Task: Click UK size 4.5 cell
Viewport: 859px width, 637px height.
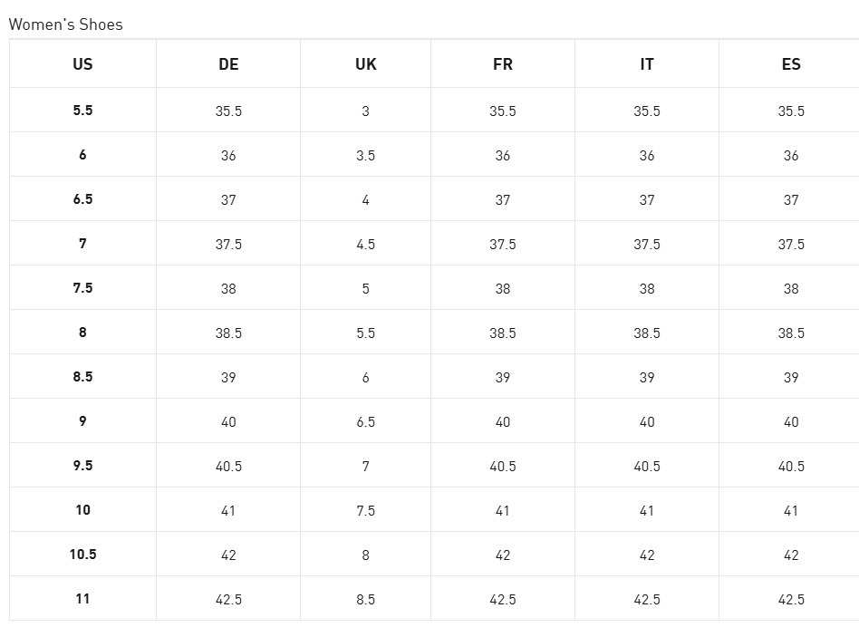Action: pyautogui.click(x=366, y=245)
